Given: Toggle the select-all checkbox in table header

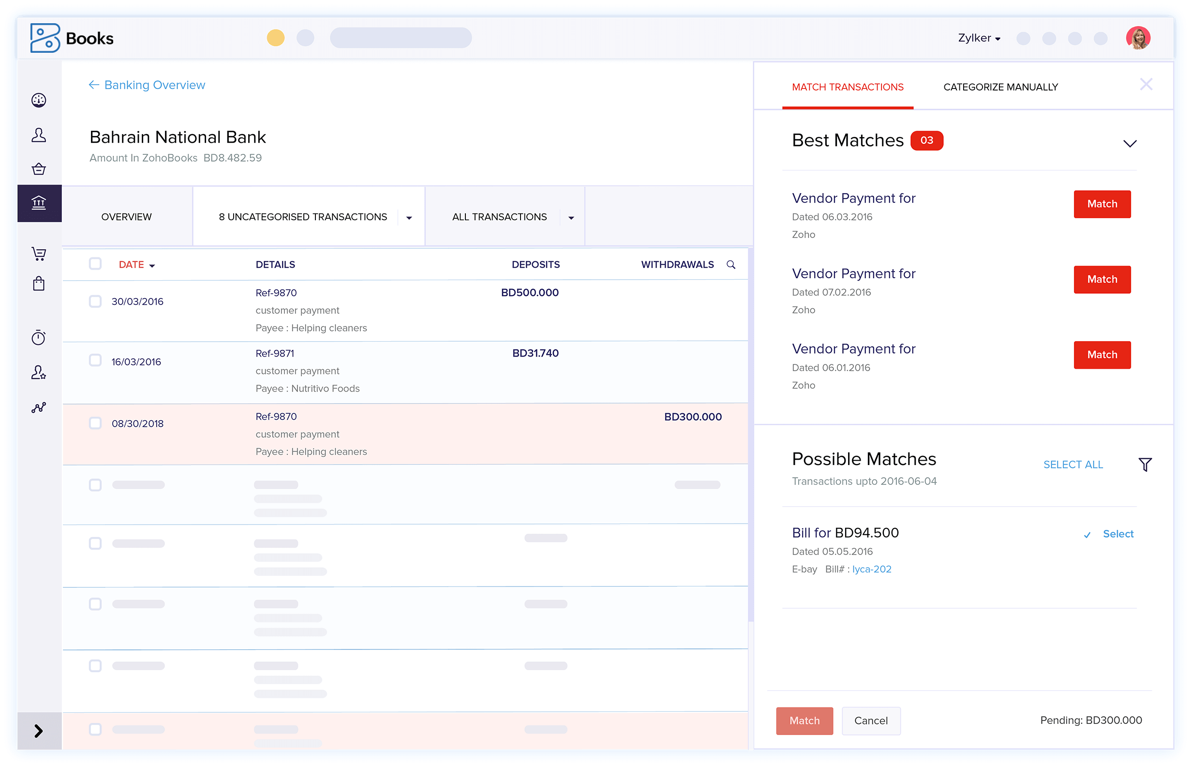Looking at the screenshot, I should pyautogui.click(x=95, y=263).
